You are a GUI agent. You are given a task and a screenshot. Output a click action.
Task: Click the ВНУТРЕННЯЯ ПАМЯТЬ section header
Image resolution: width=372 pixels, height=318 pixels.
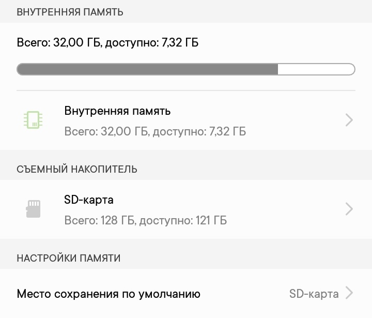tap(70, 12)
